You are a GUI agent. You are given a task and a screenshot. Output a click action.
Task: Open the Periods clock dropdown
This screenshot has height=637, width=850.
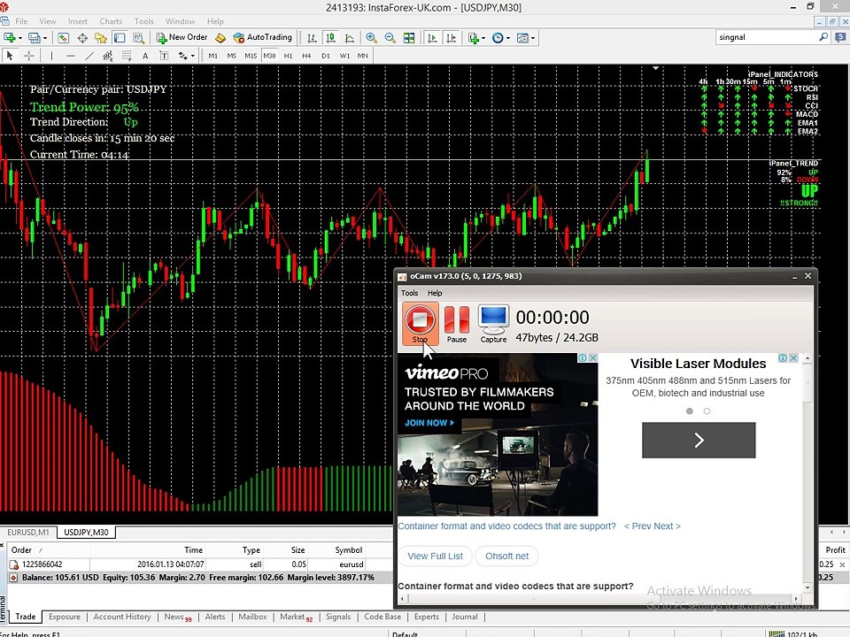click(501, 37)
